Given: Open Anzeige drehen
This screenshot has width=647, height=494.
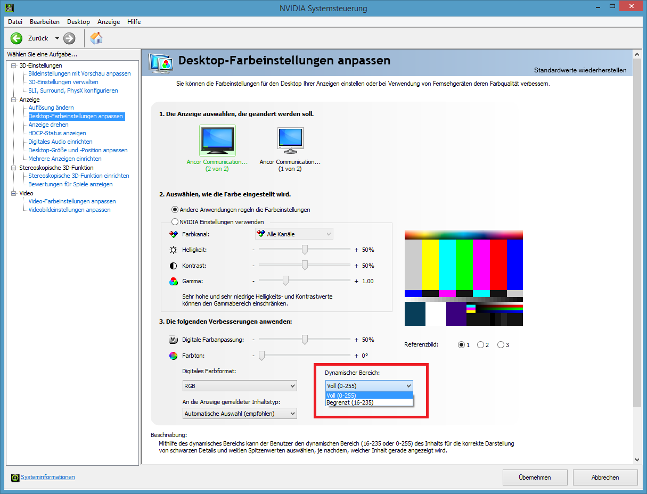Looking at the screenshot, I should pos(48,125).
